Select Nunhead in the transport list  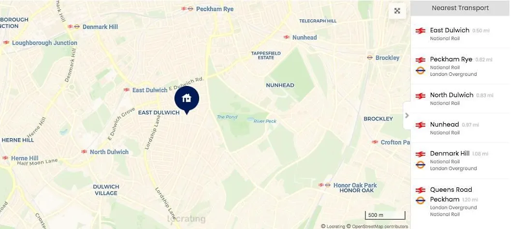pyautogui.click(x=460, y=128)
